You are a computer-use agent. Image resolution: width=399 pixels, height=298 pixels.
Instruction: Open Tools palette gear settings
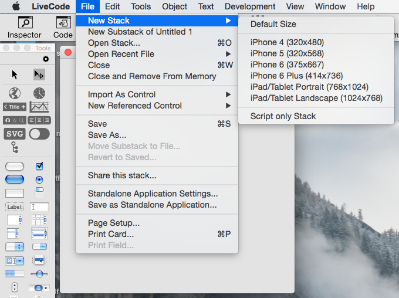pyautogui.click(x=46, y=59)
